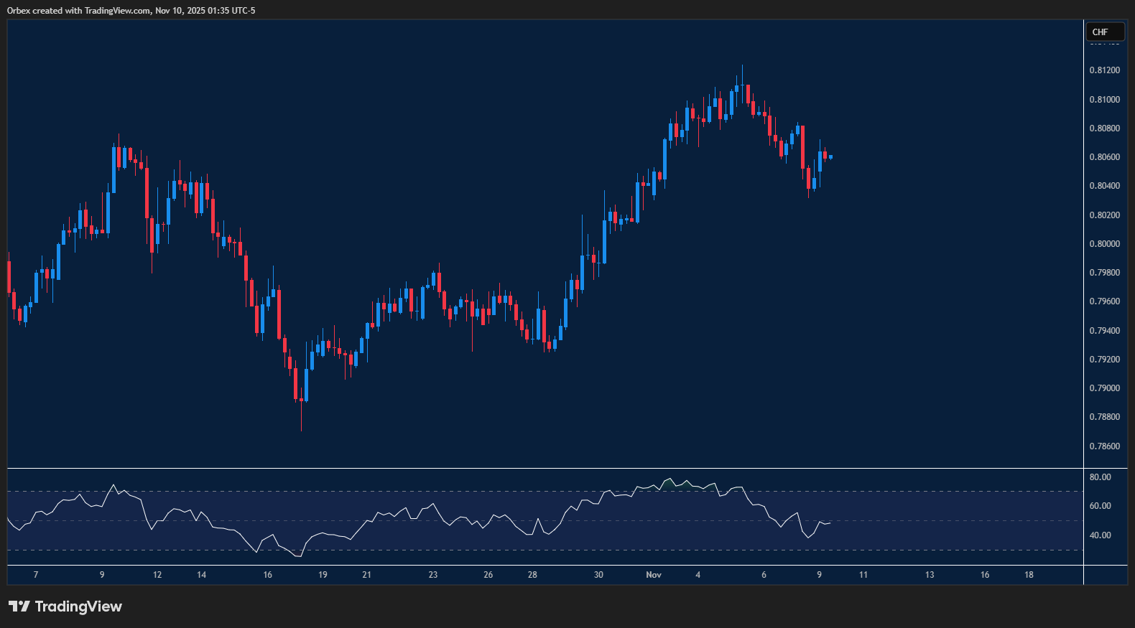Select the 0.81200 price axis label
Screen dimensions: 1135x628
(1104, 70)
